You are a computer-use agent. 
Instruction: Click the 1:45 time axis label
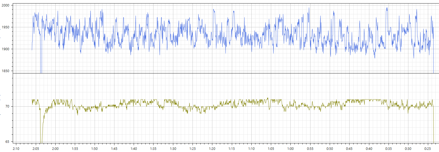pos(114,149)
